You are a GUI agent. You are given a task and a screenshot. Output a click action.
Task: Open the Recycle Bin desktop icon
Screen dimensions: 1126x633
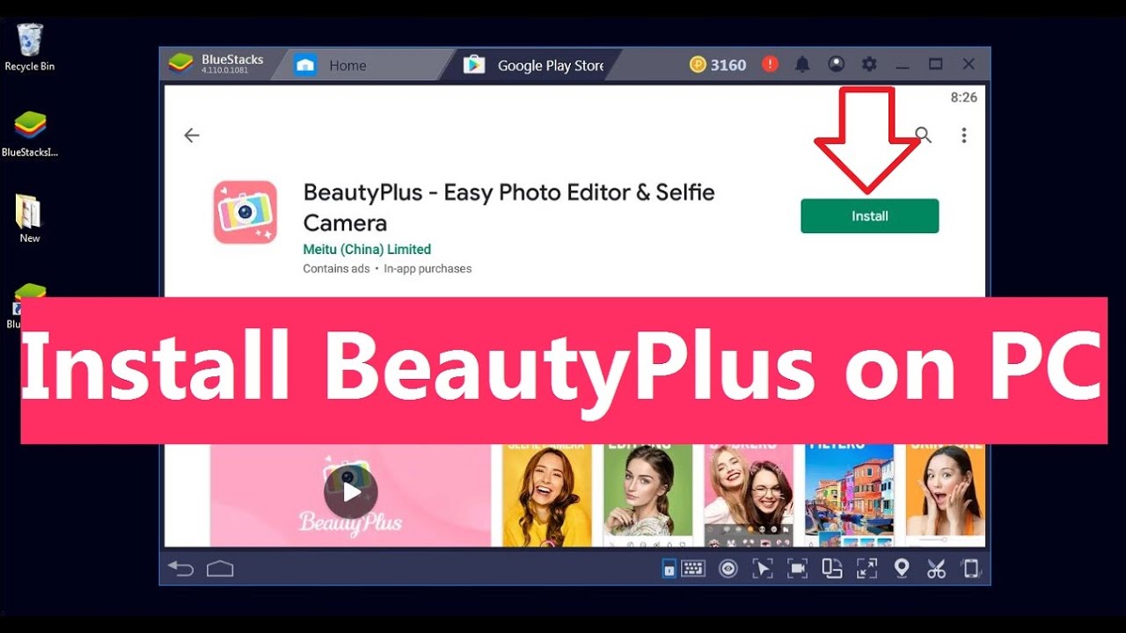(30, 47)
